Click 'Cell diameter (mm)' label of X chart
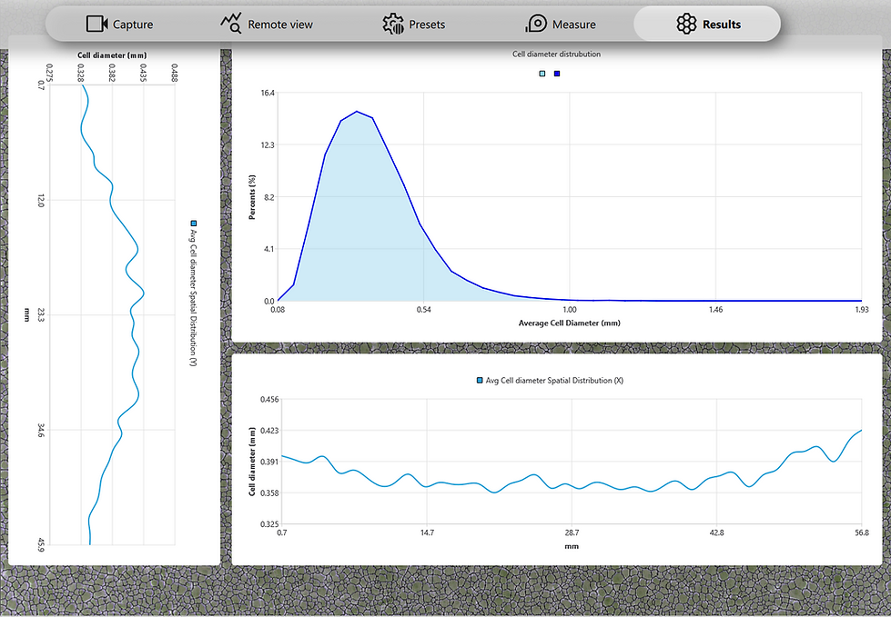This screenshot has height=617, width=891. point(252,462)
